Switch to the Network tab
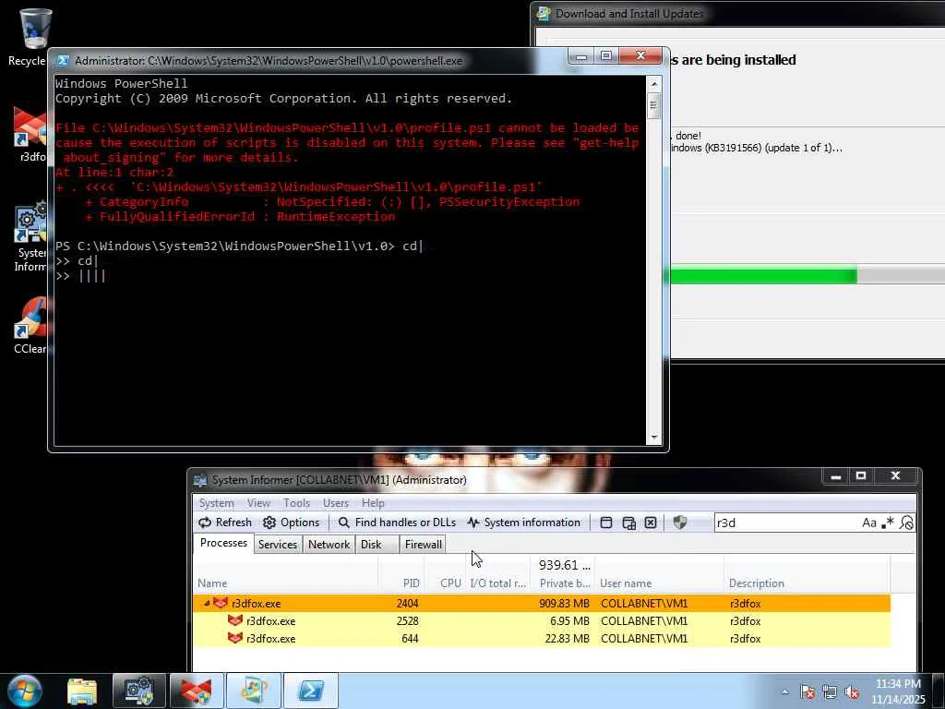 (x=329, y=545)
